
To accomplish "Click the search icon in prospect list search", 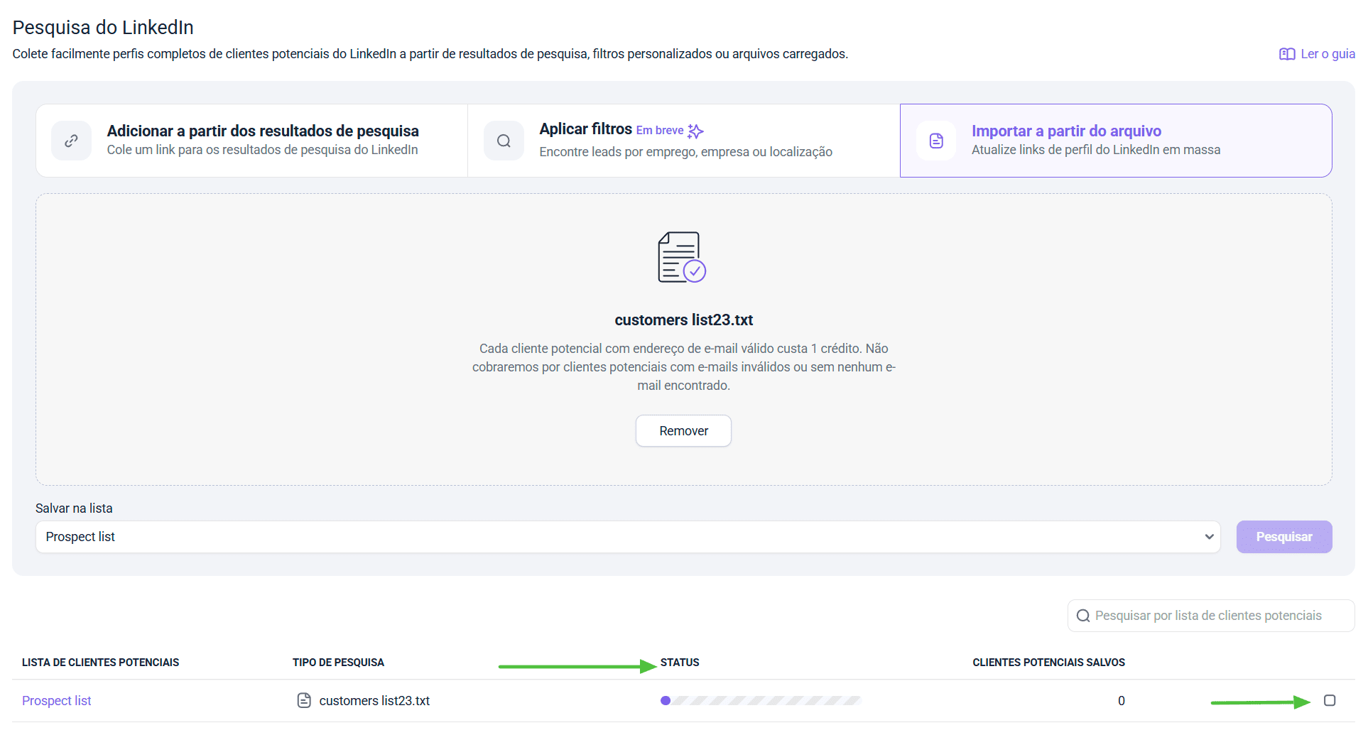I will pyautogui.click(x=1082, y=616).
